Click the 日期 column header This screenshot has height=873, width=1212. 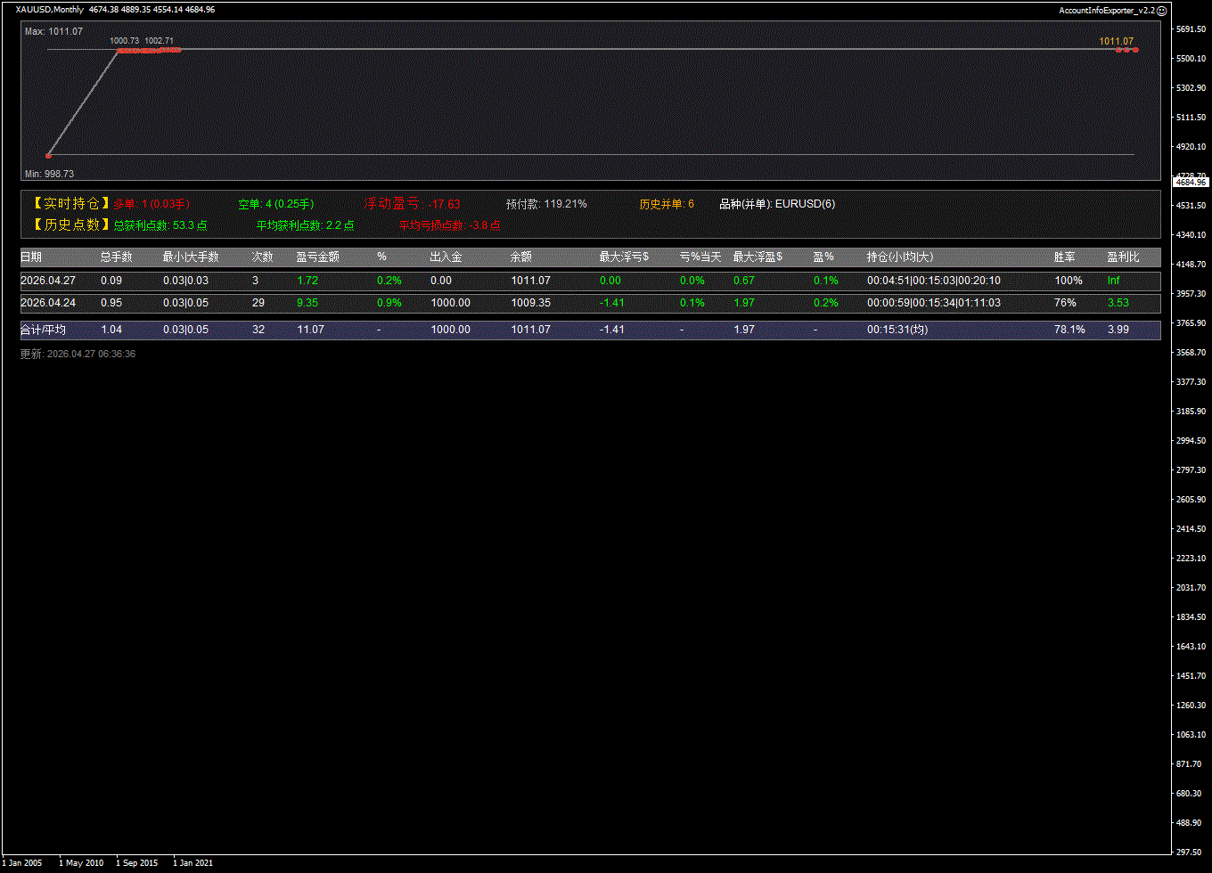[31, 257]
